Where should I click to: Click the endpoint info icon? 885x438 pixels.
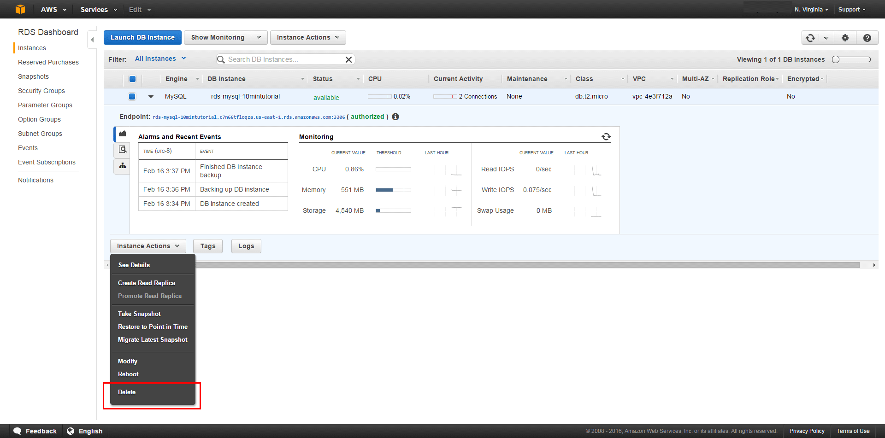(395, 117)
